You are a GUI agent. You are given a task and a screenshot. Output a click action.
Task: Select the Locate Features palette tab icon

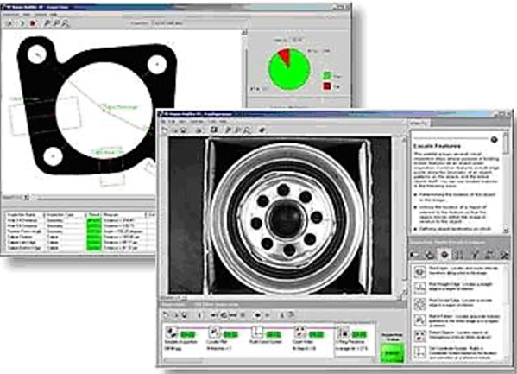444,254
